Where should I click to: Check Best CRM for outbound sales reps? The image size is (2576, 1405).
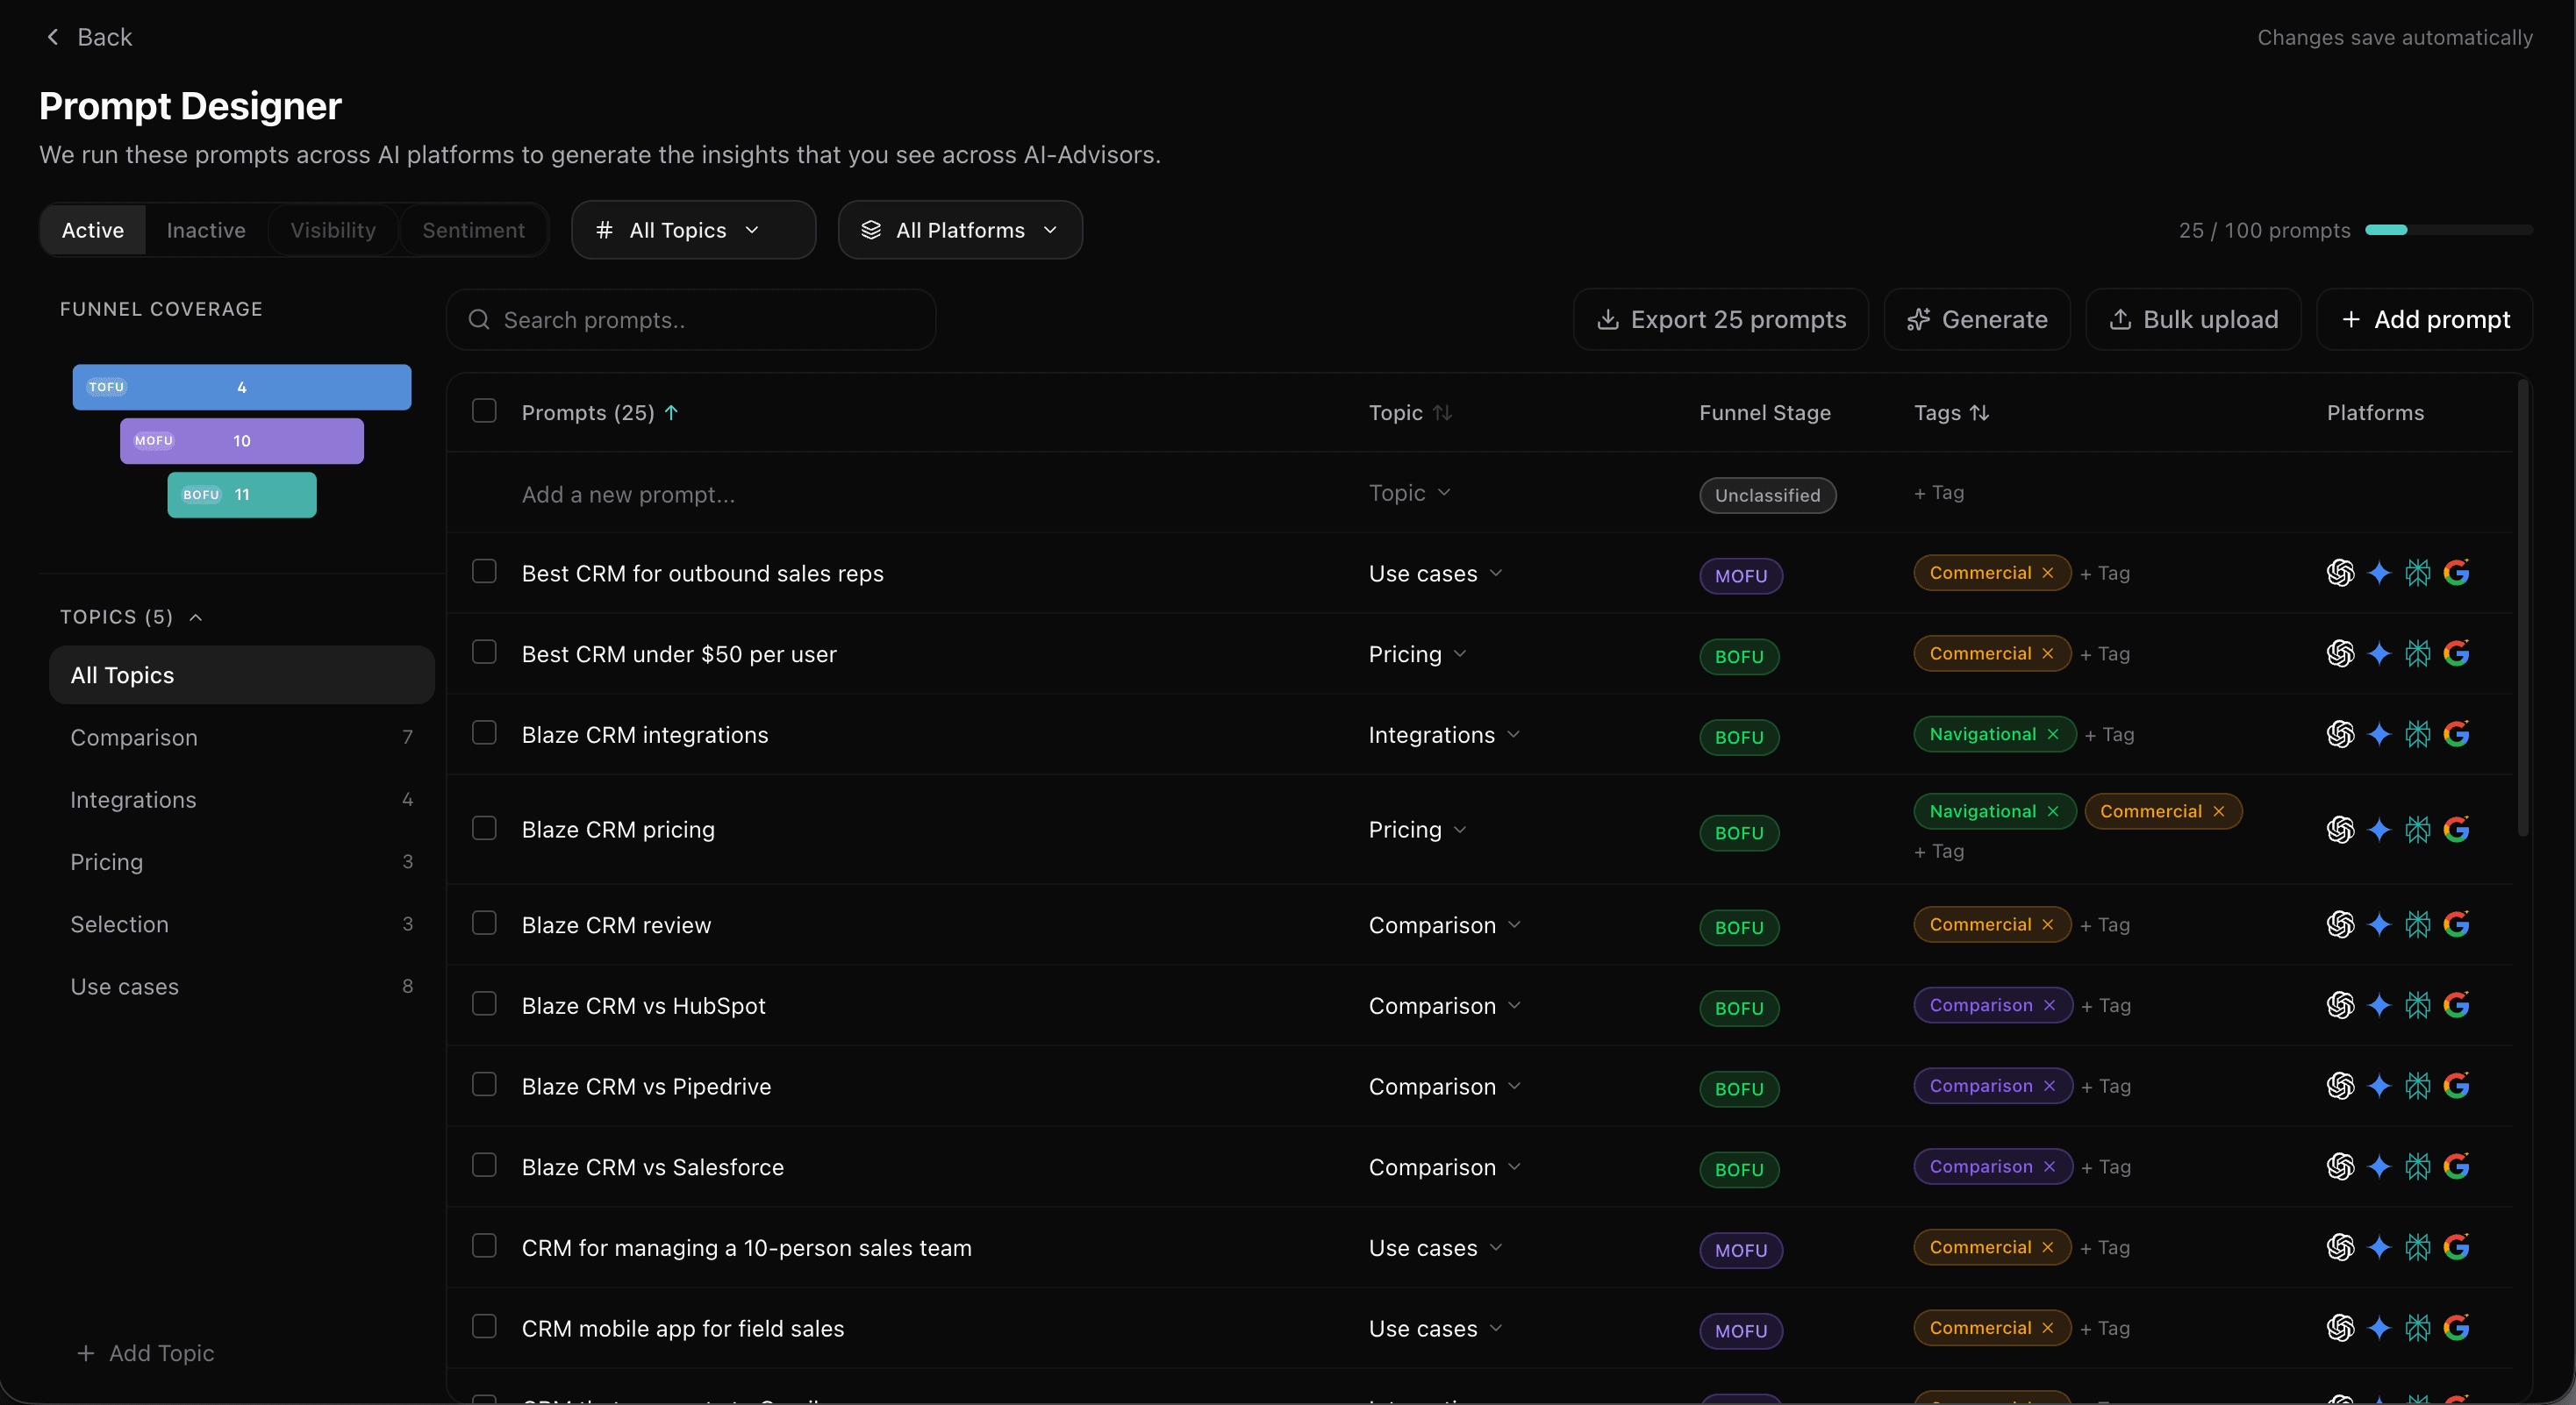point(484,571)
